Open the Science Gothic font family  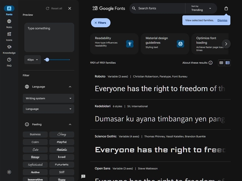pos(105,137)
